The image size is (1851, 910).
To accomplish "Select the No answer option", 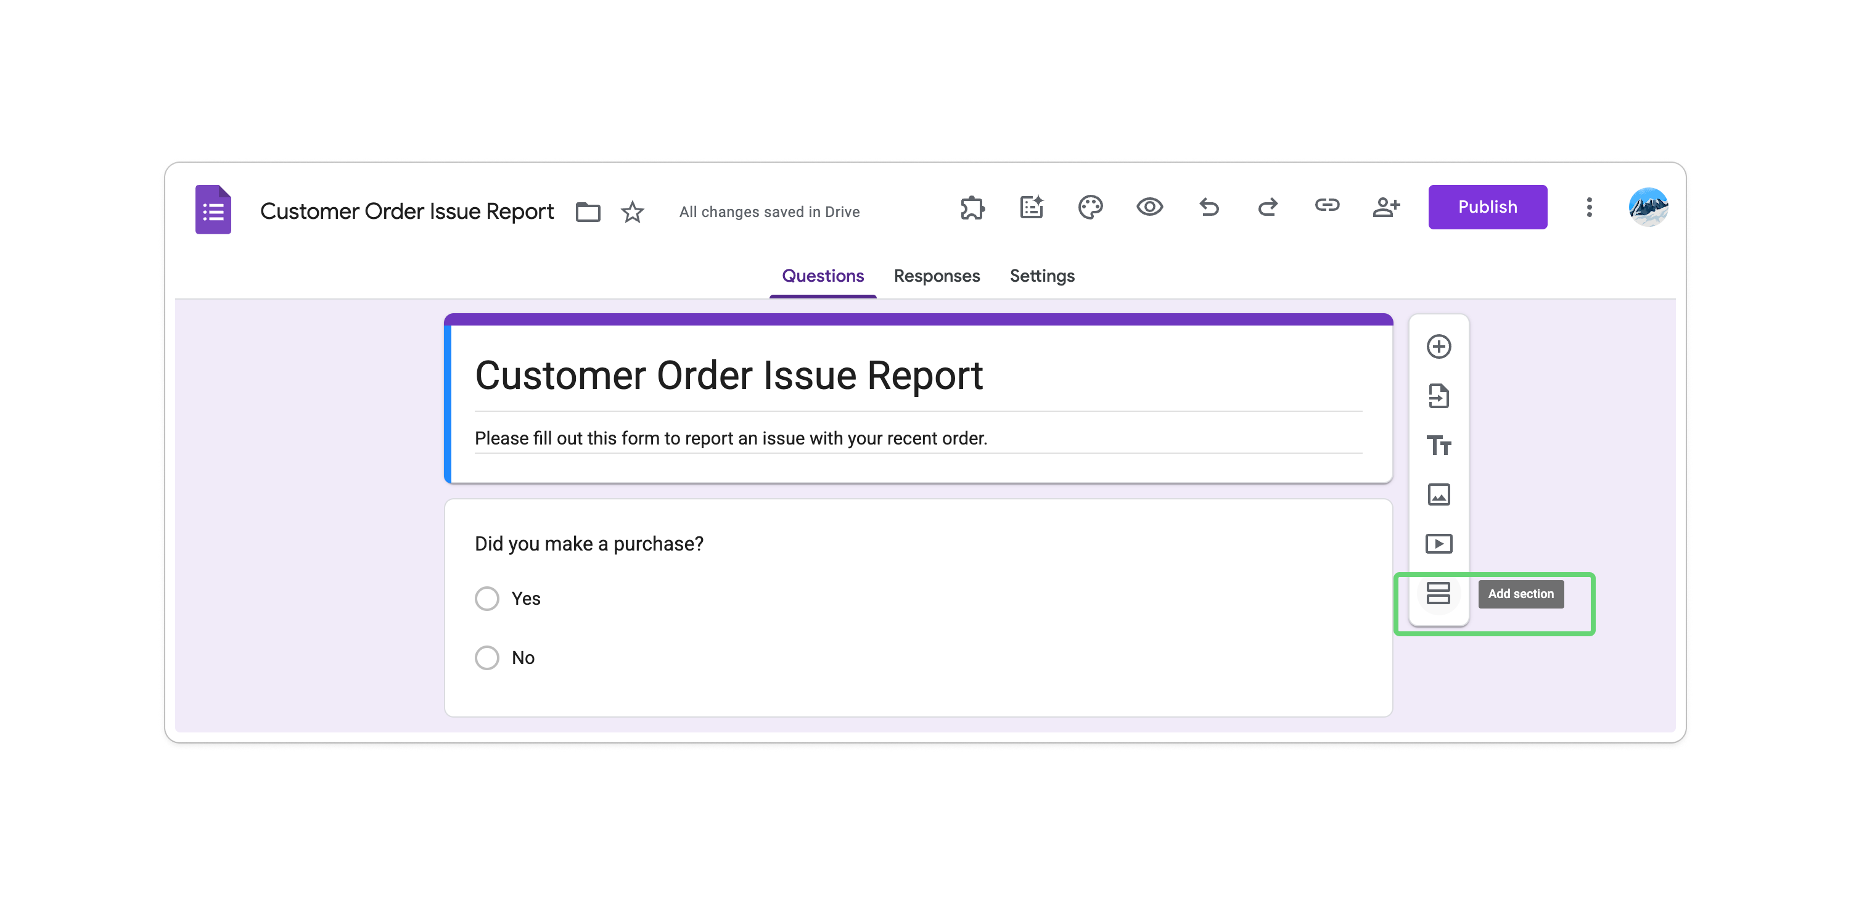I will (x=487, y=657).
